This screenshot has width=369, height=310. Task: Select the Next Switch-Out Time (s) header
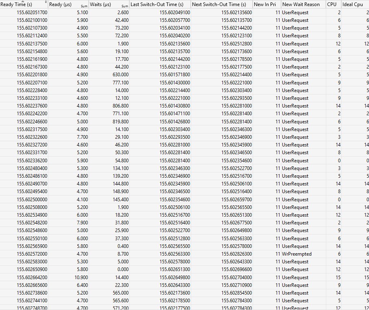click(222, 4)
